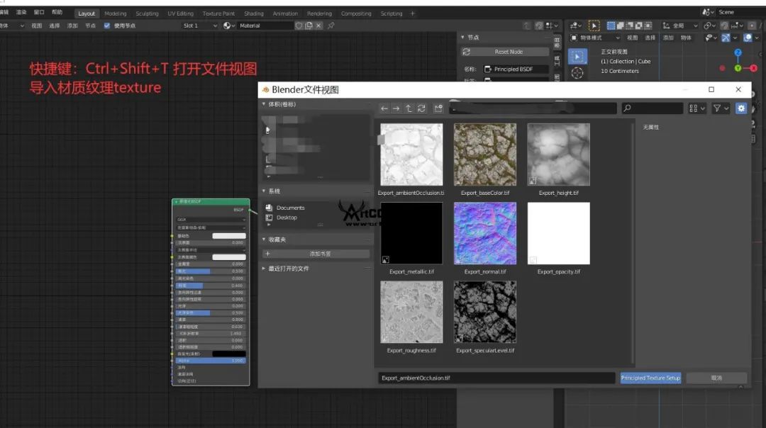Viewport: 766px width, 428px height.
Task: Create a new folder in file browser
Action: [x=438, y=108]
